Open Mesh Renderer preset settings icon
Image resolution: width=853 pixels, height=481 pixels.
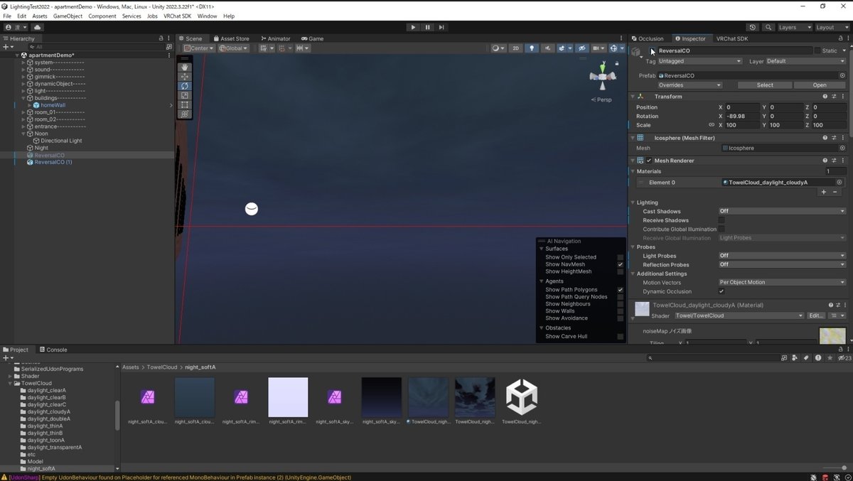(834, 161)
